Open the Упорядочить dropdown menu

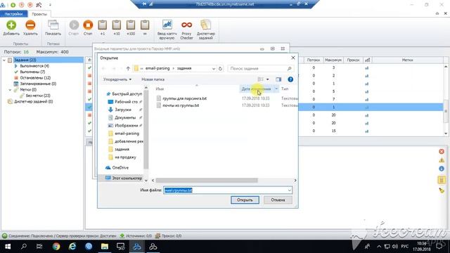click(117, 79)
